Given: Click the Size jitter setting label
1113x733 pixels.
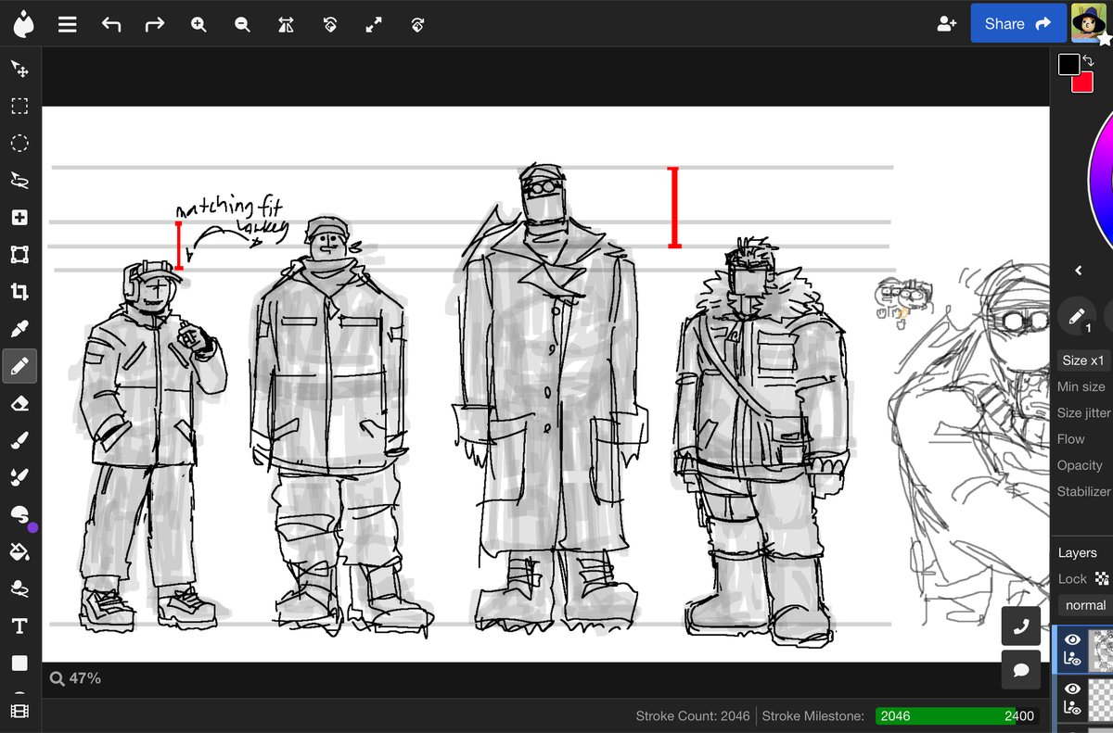Looking at the screenshot, I should coord(1083,412).
